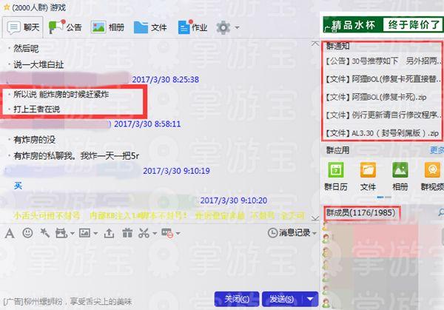The width and height of the screenshot is (444, 310).
Task: Click the timestamp 2017/3/30 8:25:38
Action: pyautogui.click(x=166, y=80)
